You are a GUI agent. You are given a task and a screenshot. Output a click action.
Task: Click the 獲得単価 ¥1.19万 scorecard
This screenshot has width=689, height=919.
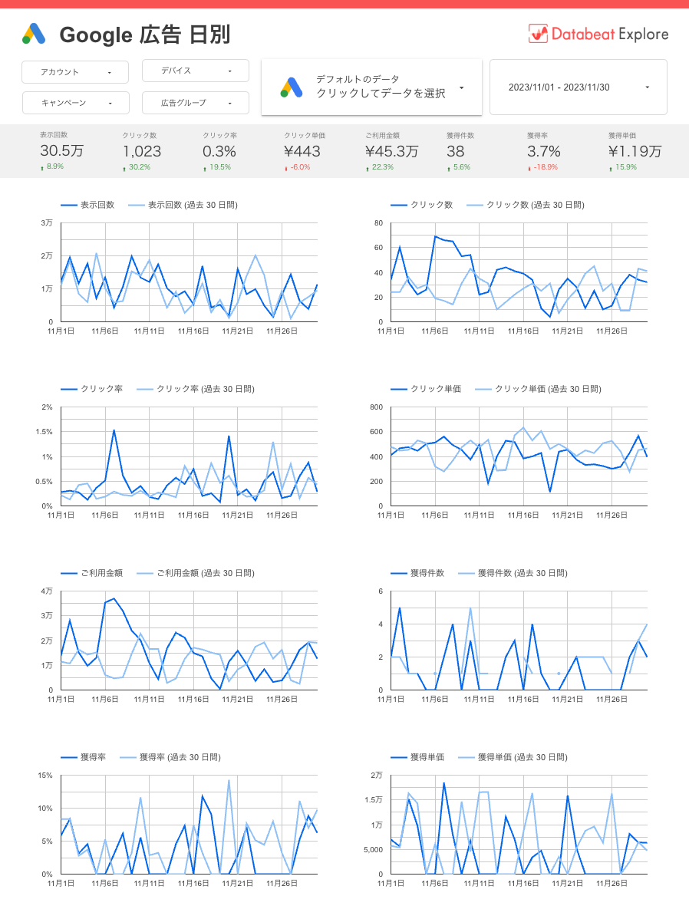coord(634,150)
